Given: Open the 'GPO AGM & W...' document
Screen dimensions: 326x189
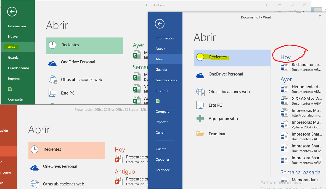Looking at the screenshot, I should point(301,101).
